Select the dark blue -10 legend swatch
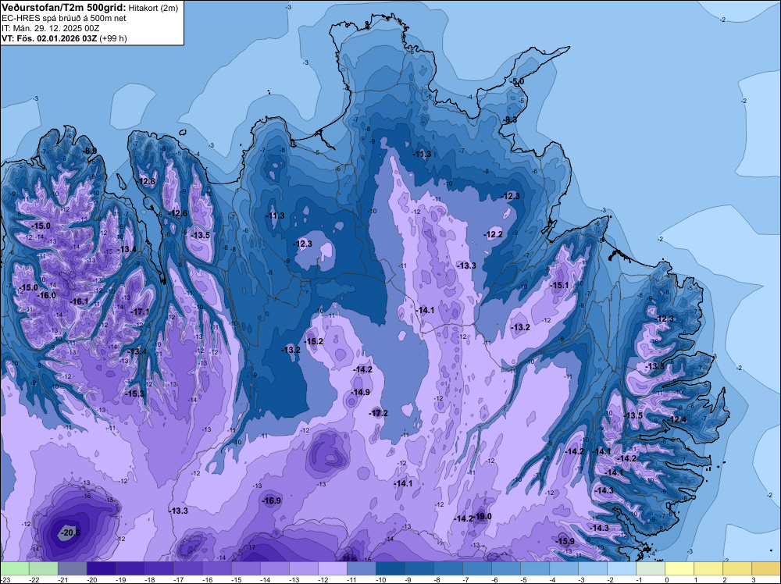This screenshot has width=781, height=584. pyautogui.click(x=390, y=568)
